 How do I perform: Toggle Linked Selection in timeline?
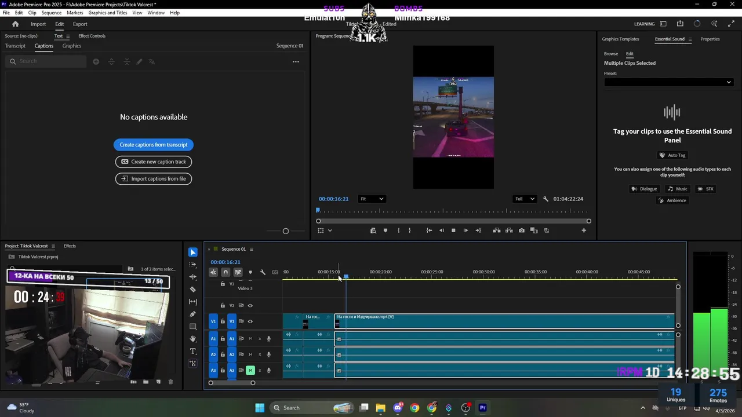(x=238, y=272)
